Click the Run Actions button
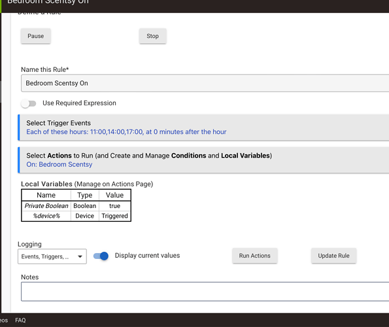Viewport: 389px width, 327px height. 255,256
